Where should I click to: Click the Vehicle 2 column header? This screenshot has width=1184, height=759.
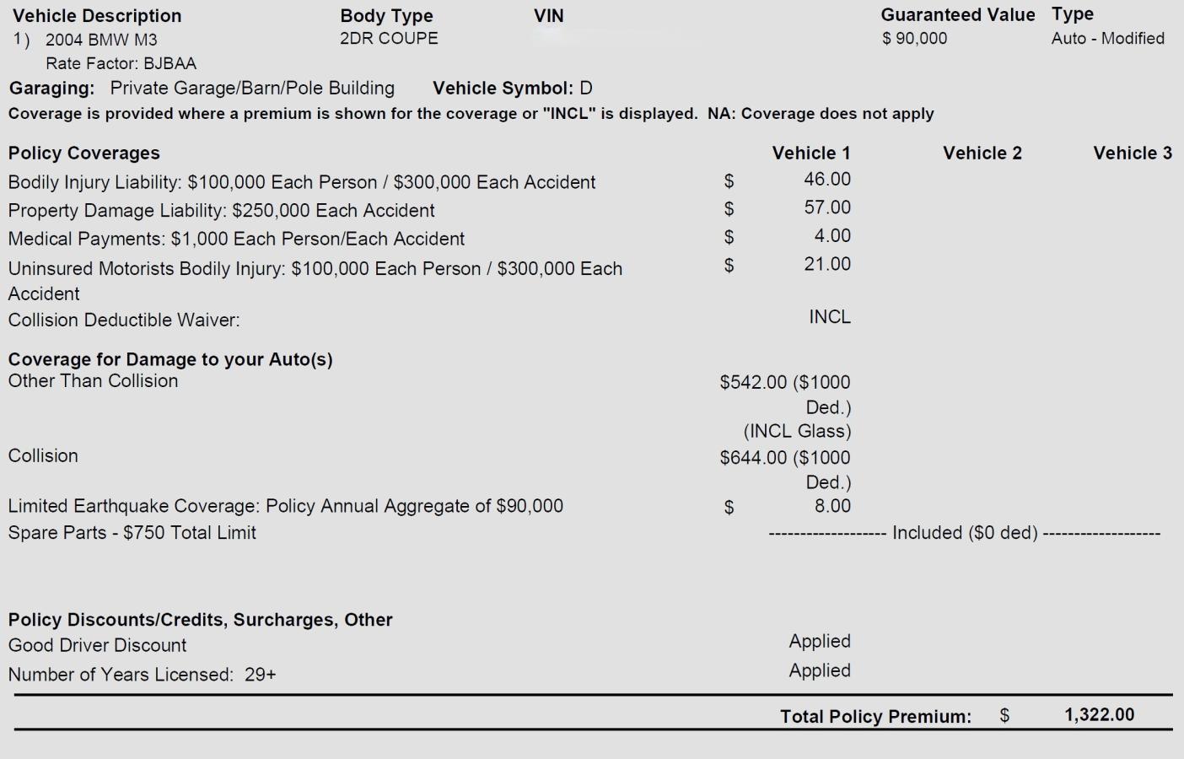[982, 153]
